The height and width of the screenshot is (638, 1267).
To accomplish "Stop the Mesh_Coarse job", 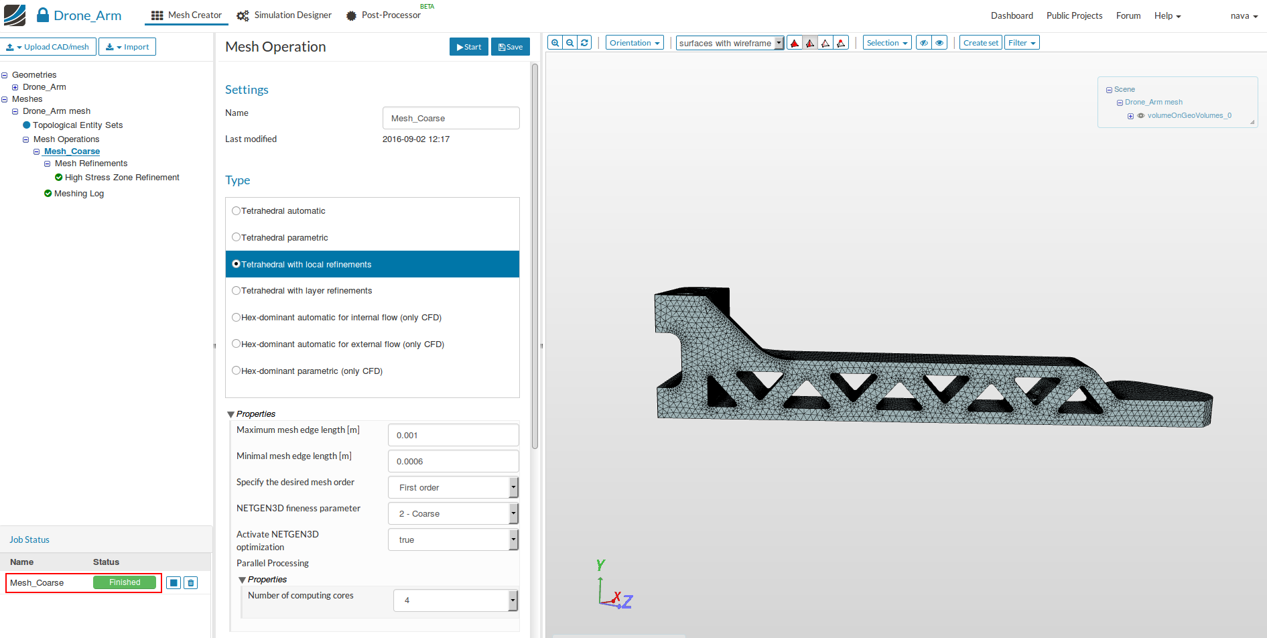I will (x=174, y=583).
